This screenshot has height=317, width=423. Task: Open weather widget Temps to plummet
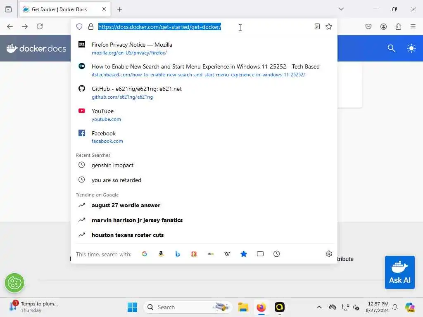(x=33, y=307)
